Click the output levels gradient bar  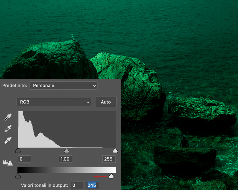coord(67,170)
